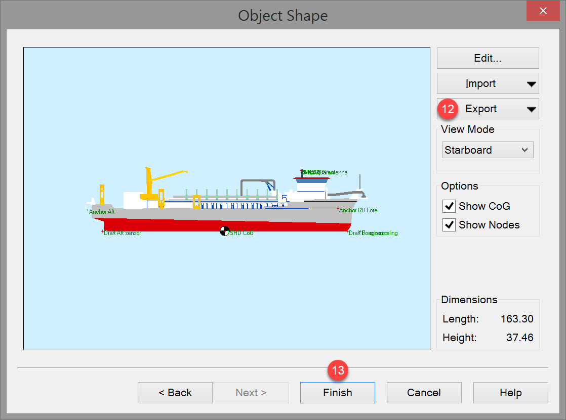Open the Import dropdown menu
The image size is (566, 420).
pyautogui.click(x=488, y=83)
